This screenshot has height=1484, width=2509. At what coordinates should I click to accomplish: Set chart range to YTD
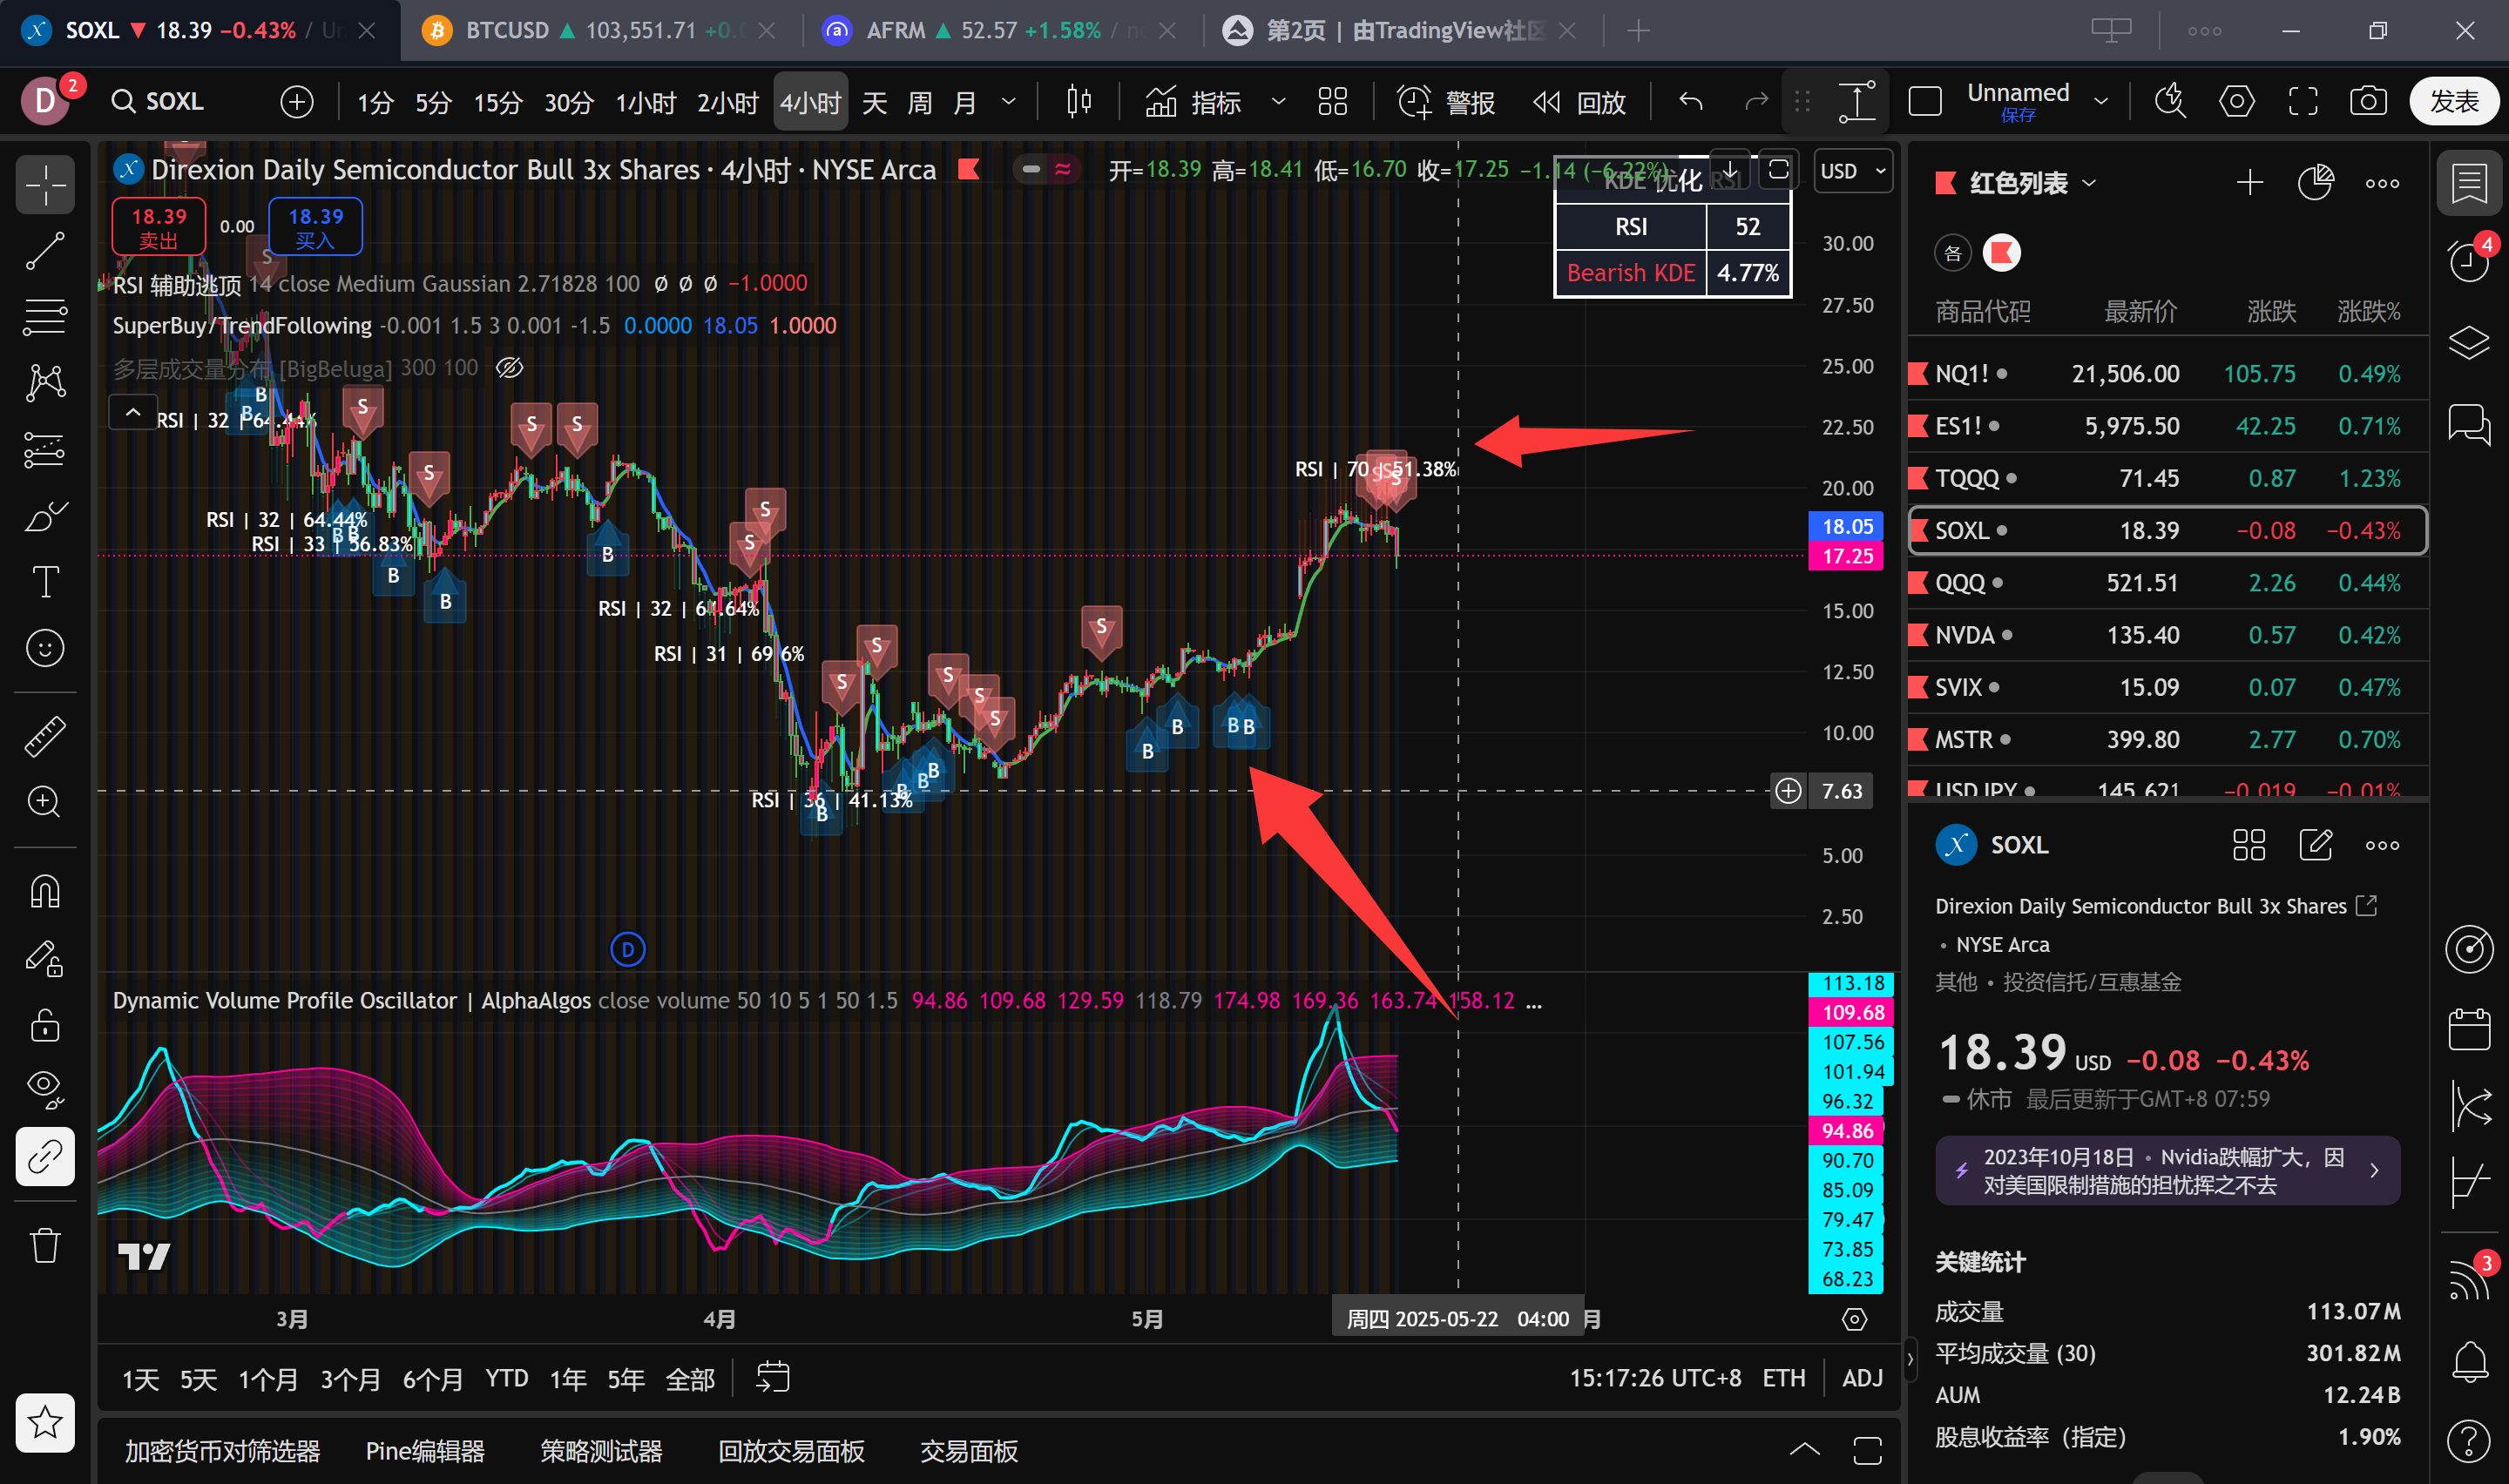click(507, 1379)
